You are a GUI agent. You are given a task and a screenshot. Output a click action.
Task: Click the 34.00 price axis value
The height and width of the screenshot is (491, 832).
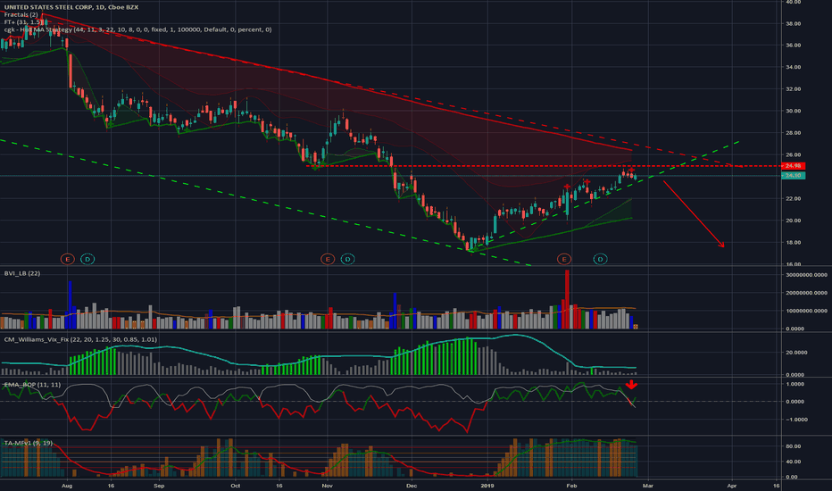pos(794,68)
